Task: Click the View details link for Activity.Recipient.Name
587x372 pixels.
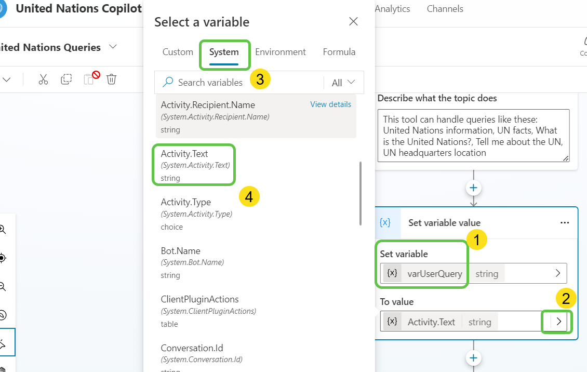Action: point(330,104)
